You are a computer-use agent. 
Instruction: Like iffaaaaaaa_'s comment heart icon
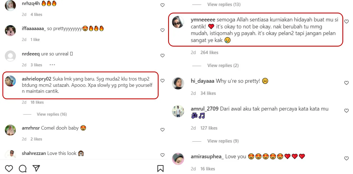[x=162, y=30]
